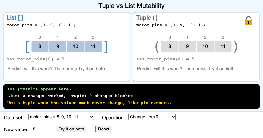Screen dimensions: 263x138
Task: Click 'motor_pins = (8, 9, 10, 11)' code line
Action: [x=171, y=25]
